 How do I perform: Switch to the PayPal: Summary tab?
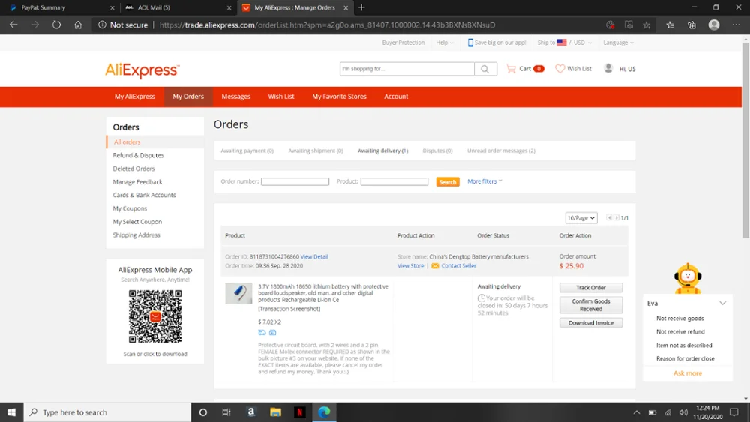click(60, 7)
